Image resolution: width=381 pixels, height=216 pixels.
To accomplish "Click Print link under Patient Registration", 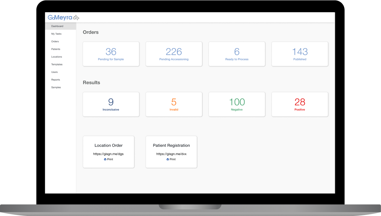I will click(173, 159).
